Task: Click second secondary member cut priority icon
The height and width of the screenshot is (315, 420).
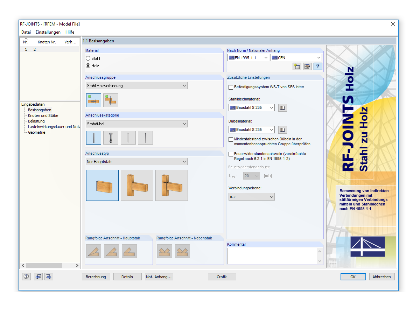Action: click(182, 251)
